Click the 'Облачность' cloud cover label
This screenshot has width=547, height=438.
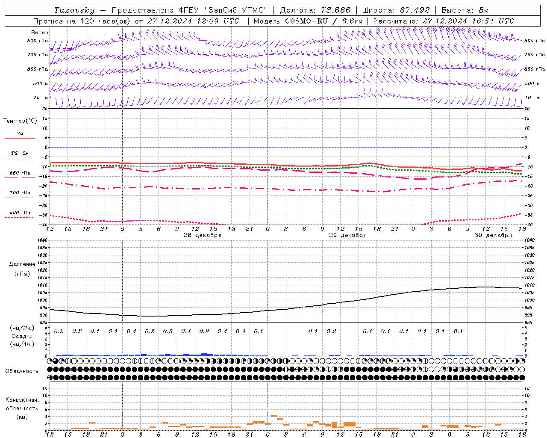(x=22, y=371)
